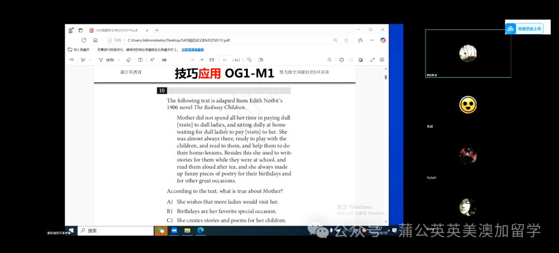
Task: Open a new browser tab
Action: 157,30
